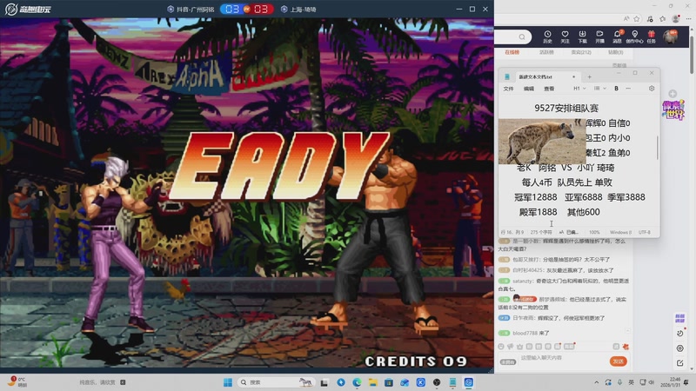The width and height of the screenshot is (696, 391).
Task: Click player label 上海-琦琦 in title bar
Action: pos(298,9)
